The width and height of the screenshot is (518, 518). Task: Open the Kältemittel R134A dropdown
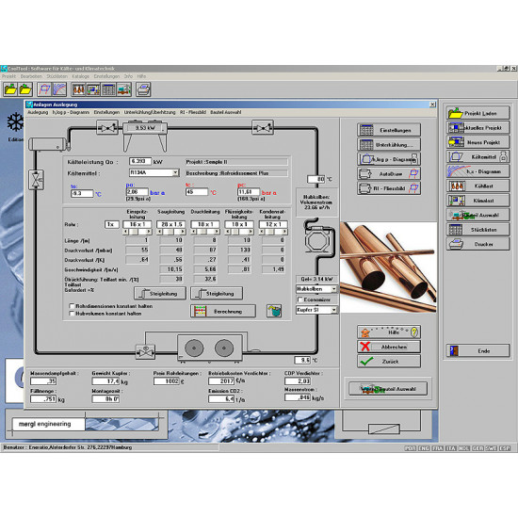[x=175, y=172]
